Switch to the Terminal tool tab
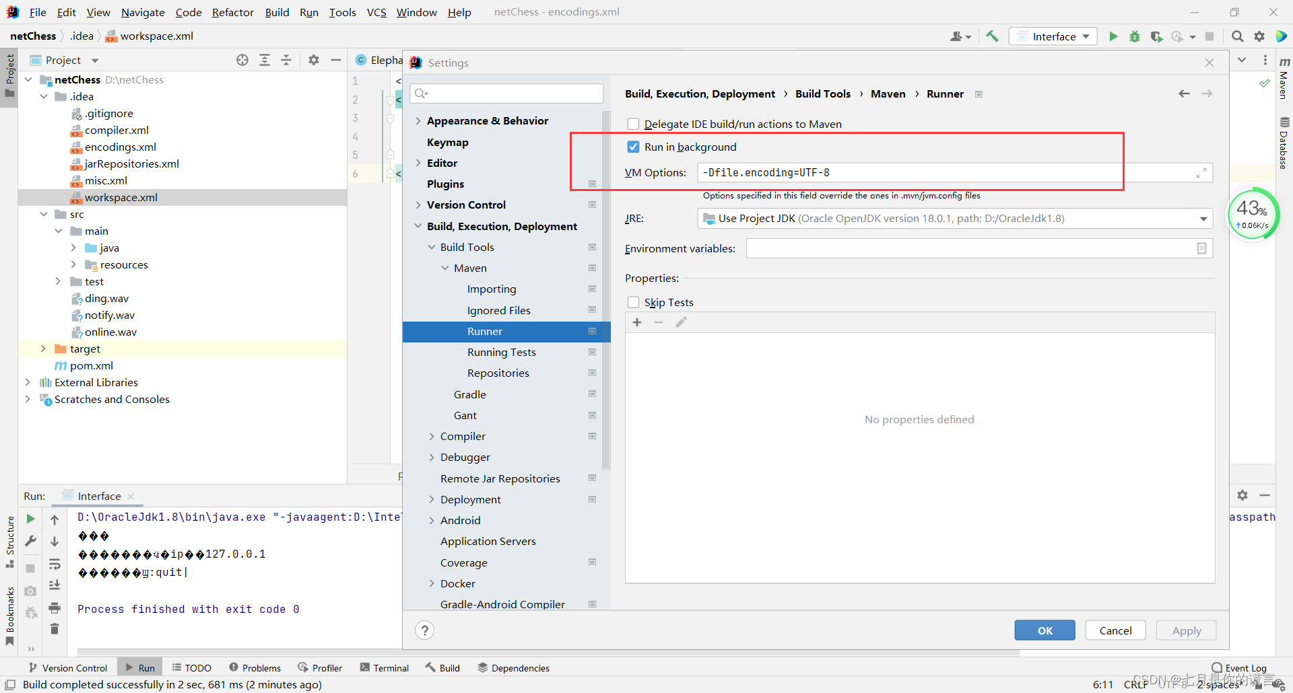 coord(385,667)
